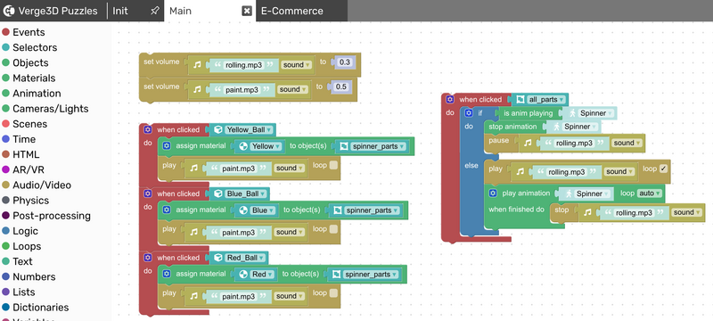Click gear icon on play animation block
Image resolution: width=713 pixels, height=321 pixels.
click(x=493, y=193)
